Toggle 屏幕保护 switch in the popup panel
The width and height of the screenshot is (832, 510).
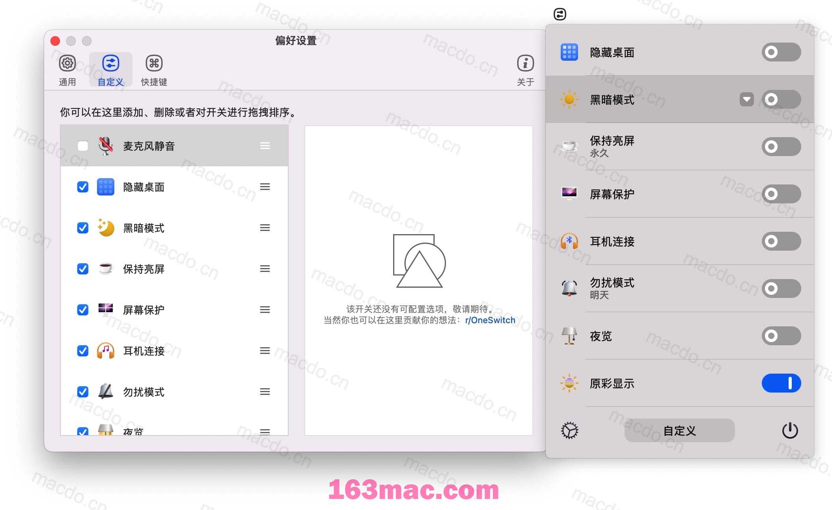(x=781, y=194)
